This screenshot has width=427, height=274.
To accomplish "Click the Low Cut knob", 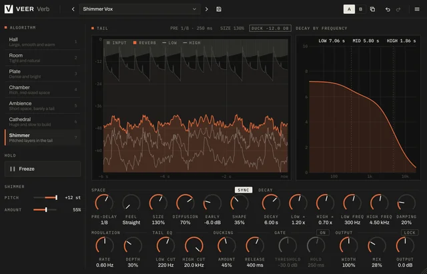I will [x=165, y=245].
